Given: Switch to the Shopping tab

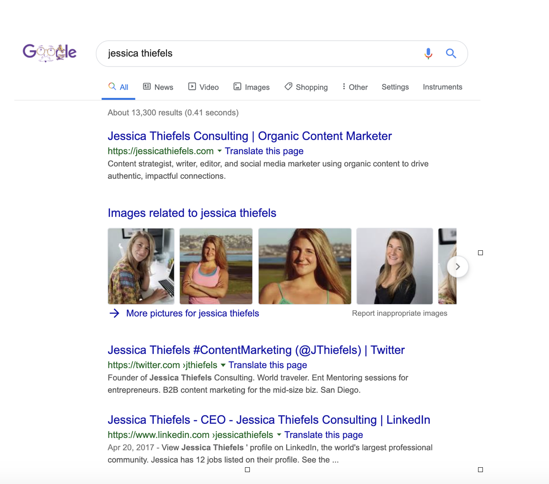Looking at the screenshot, I should (x=306, y=87).
